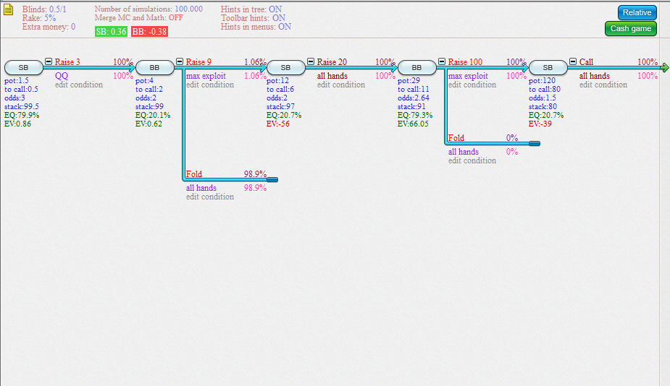The height and width of the screenshot is (386, 670).
Task: Open all hands range under Fold 0%
Action: (x=464, y=152)
